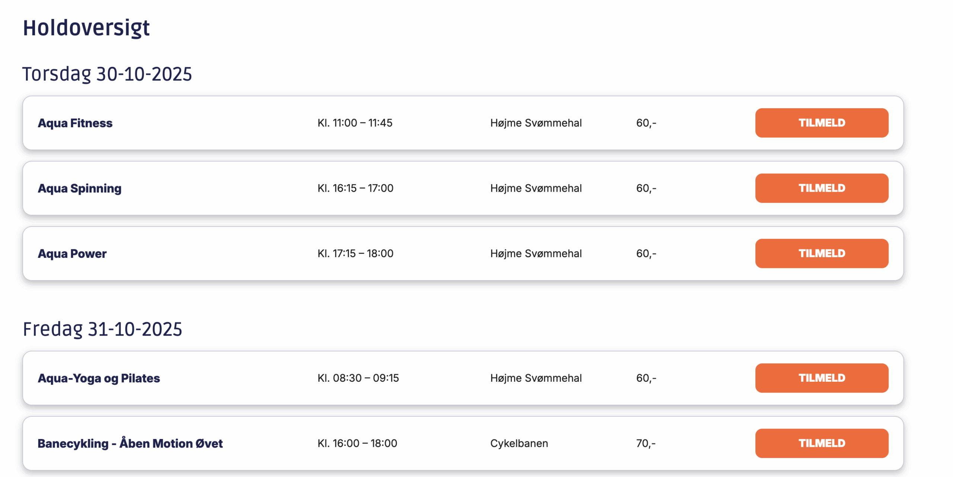This screenshot has width=953, height=477.
Task: Select the Kl. 08:30 – 09:15 time slot
Action: tap(358, 378)
